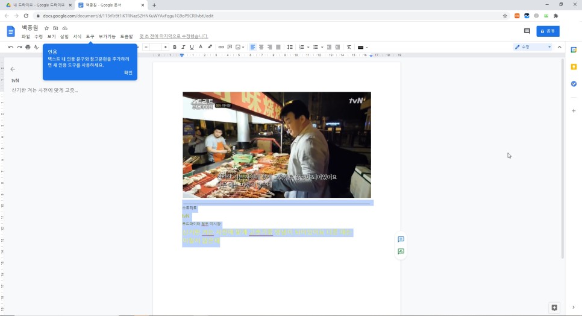Undo the last edit
The height and width of the screenshot is (316, 582).
11,47
